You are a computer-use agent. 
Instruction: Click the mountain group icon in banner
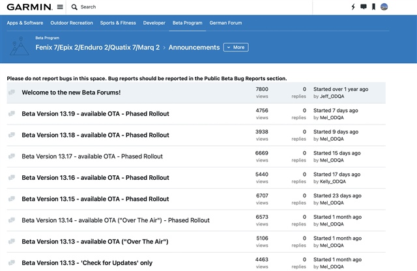[20, 46]
